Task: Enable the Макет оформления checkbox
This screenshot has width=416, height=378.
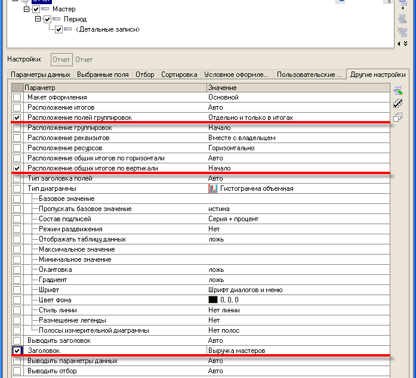Action: (17, 97)
